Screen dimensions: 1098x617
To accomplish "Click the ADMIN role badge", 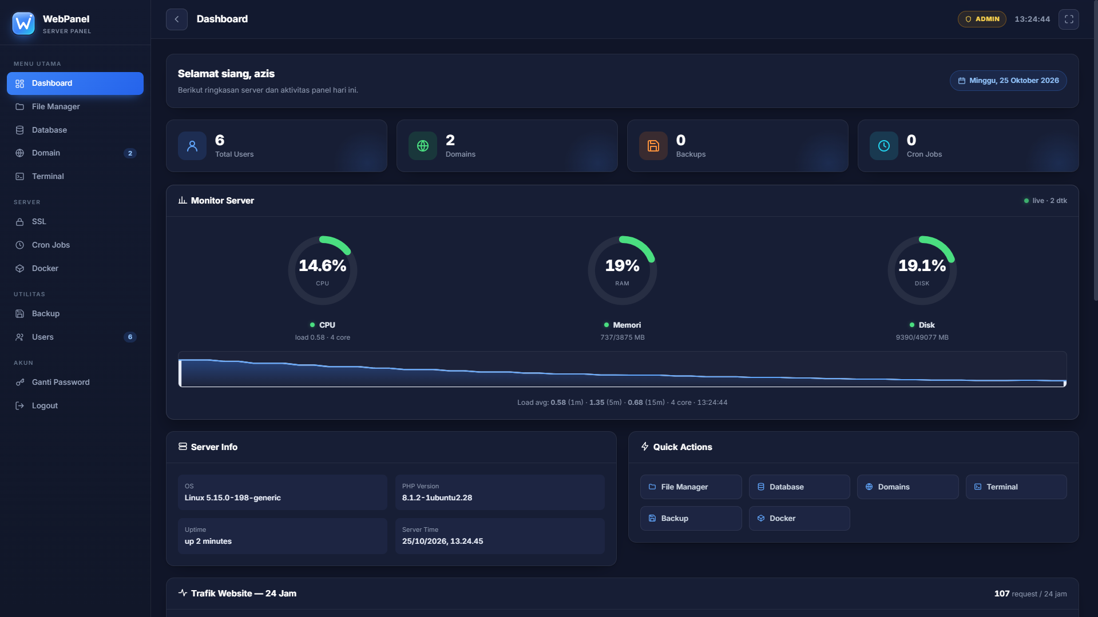I will click(982, 19).
